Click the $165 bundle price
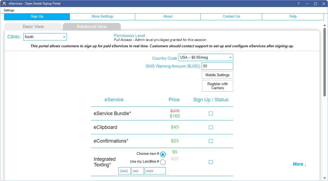The image size is (328, 181). click(x=175, y=116)
